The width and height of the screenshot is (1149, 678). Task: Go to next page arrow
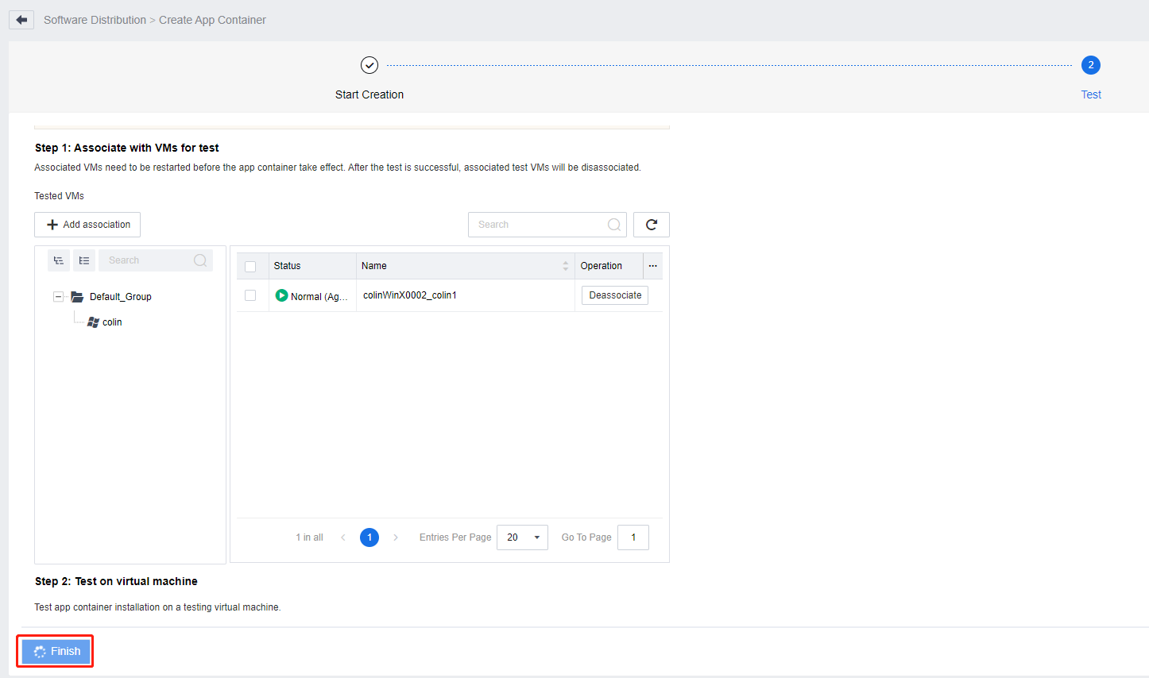pos(396,537)
